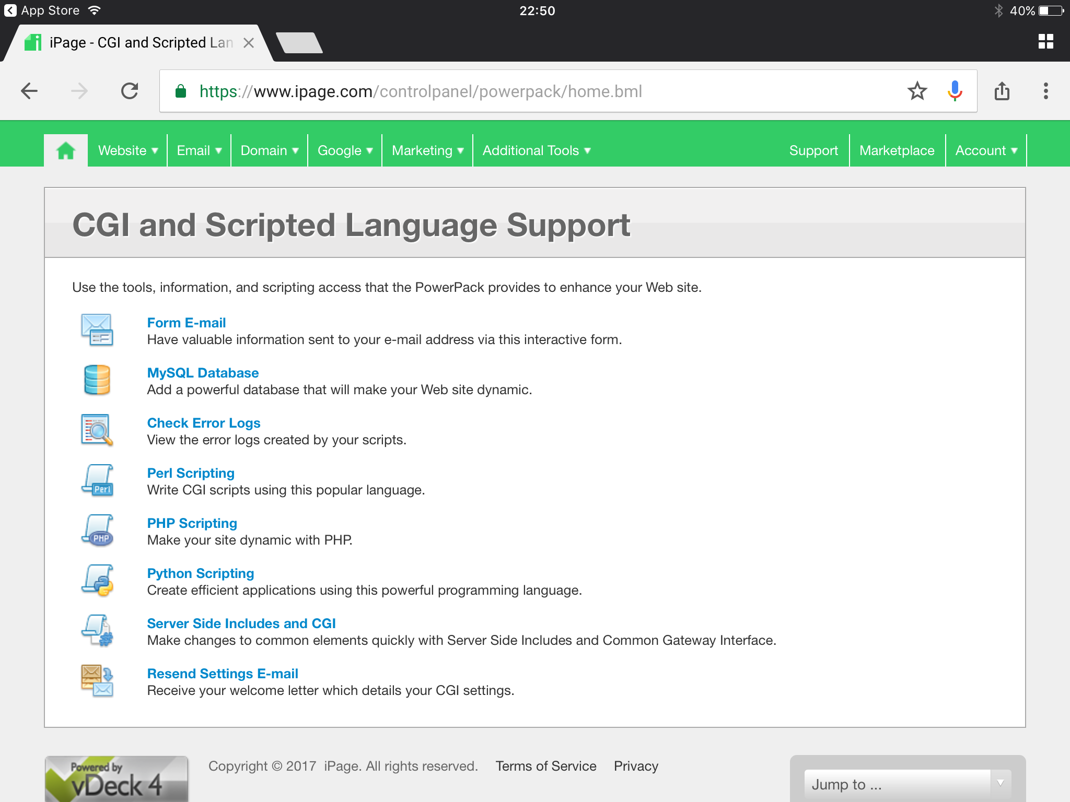1070x802 pixels.
Task: Open Server Side Includes and CGI link
Action: (x=241, y=623)
